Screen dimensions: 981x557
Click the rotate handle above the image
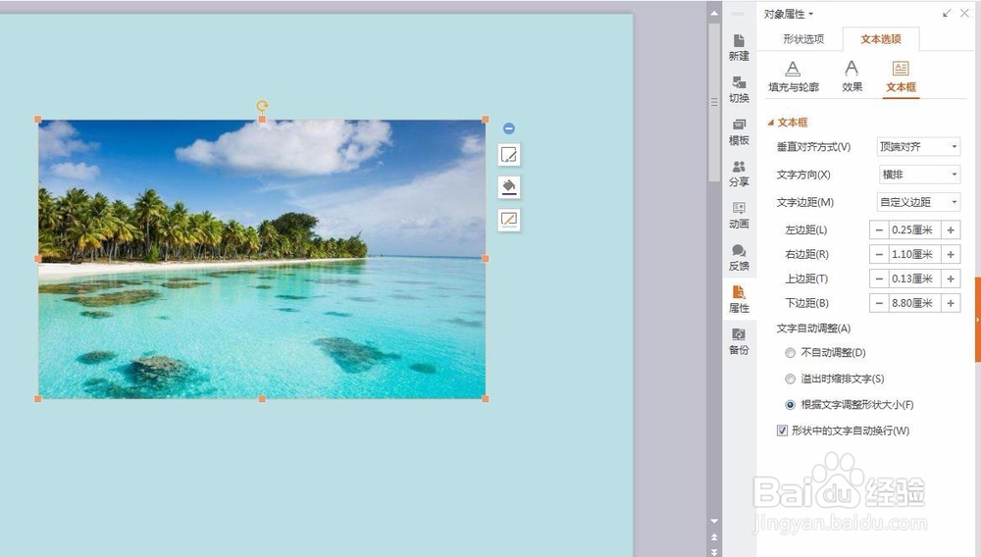pyautogui.click(x=262, y=105)
